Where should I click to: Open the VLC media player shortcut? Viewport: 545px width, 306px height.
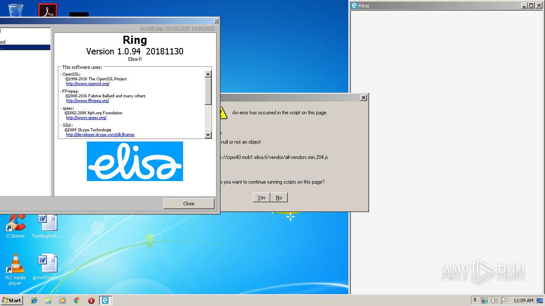(15, 269)
